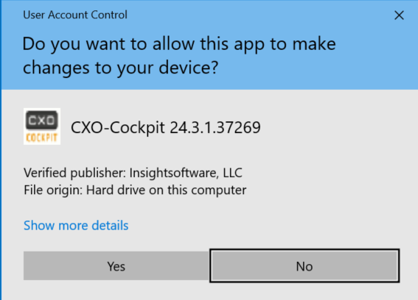Close the User Account Control dialog
Image resolution: width=418 pixels, height=300 pixels.
tap(399, 15)
